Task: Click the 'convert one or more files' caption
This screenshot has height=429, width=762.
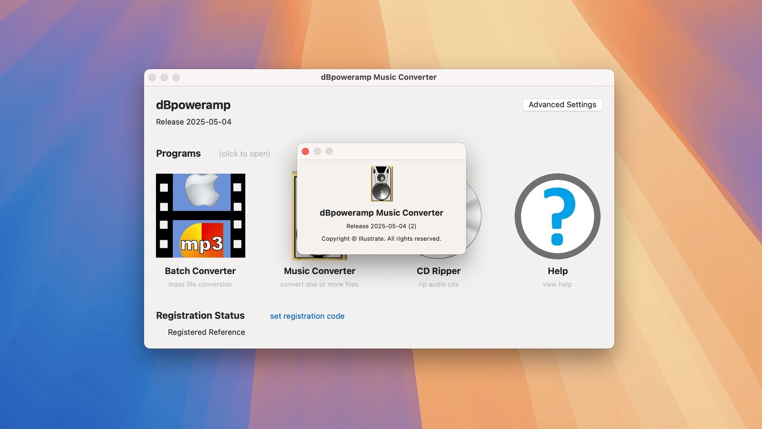Action: pyautogui.click(x=319, y=284)
